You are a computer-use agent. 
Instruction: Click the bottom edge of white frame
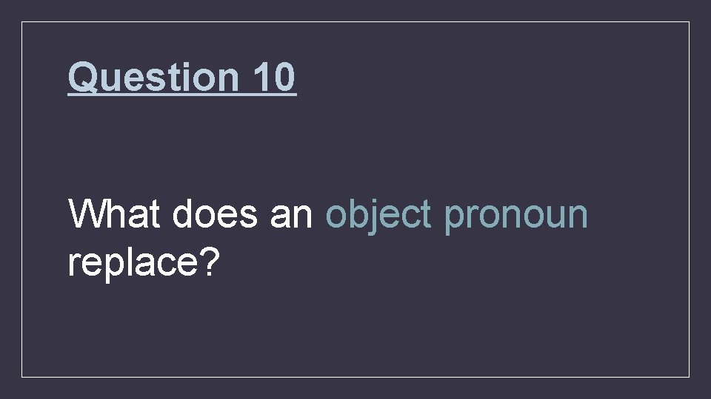[355, 377]
